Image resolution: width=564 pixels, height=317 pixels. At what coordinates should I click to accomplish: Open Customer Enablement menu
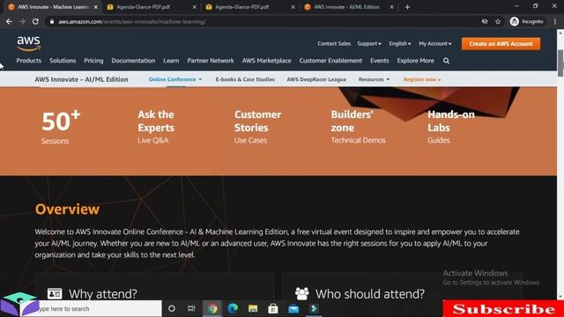coord(330,61)
